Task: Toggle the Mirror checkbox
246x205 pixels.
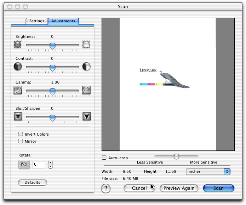Action: 21,141
